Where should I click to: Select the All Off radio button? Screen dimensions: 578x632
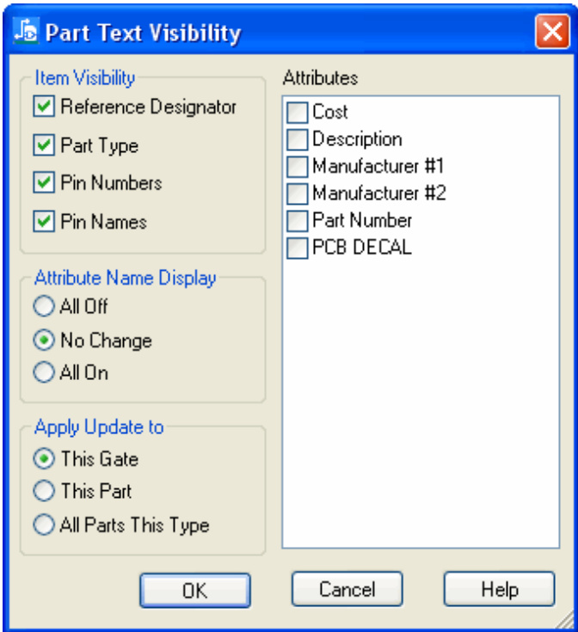(x=44, y=306)
